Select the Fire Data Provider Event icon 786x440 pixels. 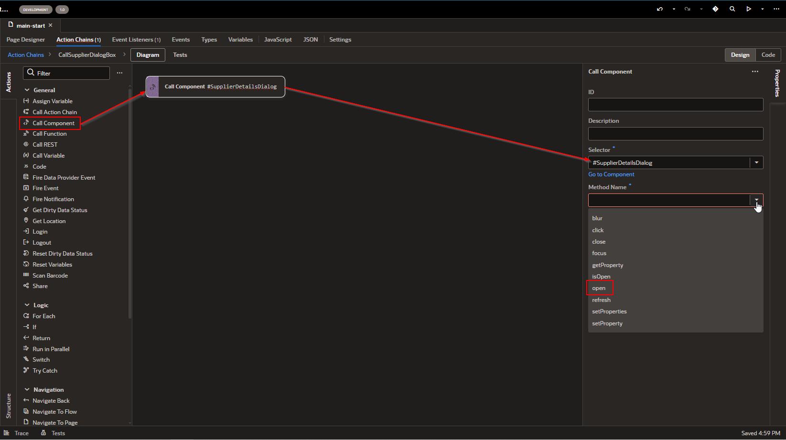(26, 177)
